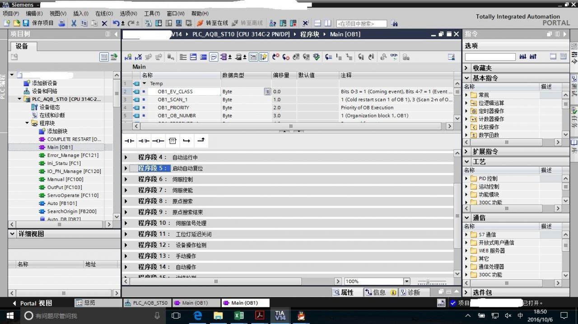578x324 pixels.
Task: Expand the PID 控制 folder
Action: pyautogui.click(x=467, y=179)
